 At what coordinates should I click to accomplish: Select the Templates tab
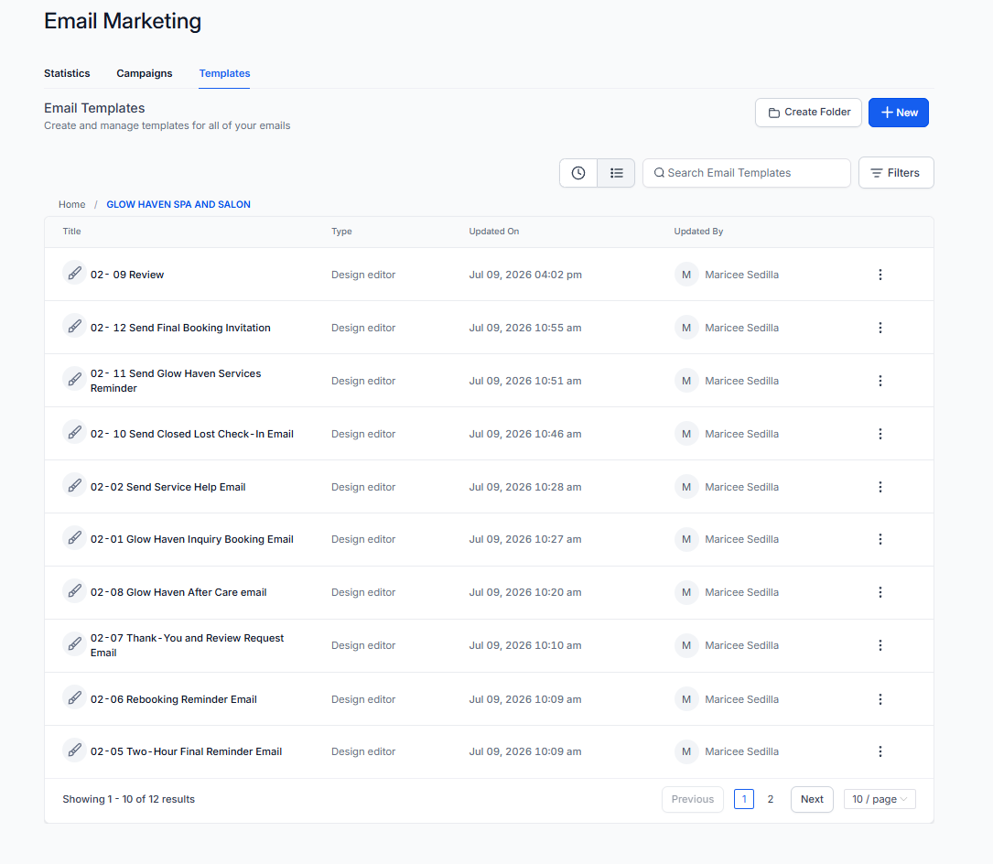tap(224, 73)
